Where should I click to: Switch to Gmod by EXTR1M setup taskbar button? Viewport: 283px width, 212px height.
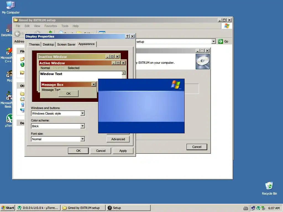coord(83,208)
